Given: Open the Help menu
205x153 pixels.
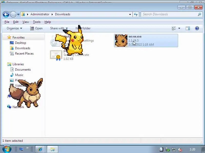Looking at the screenshot, I should [x=48, y=22].
